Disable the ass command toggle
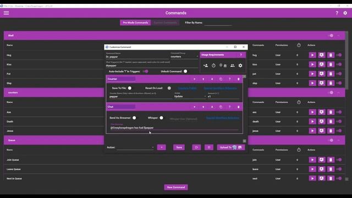The width and height of the screenshot is (352, 198). pyautogui.click(x=339, y=112)
